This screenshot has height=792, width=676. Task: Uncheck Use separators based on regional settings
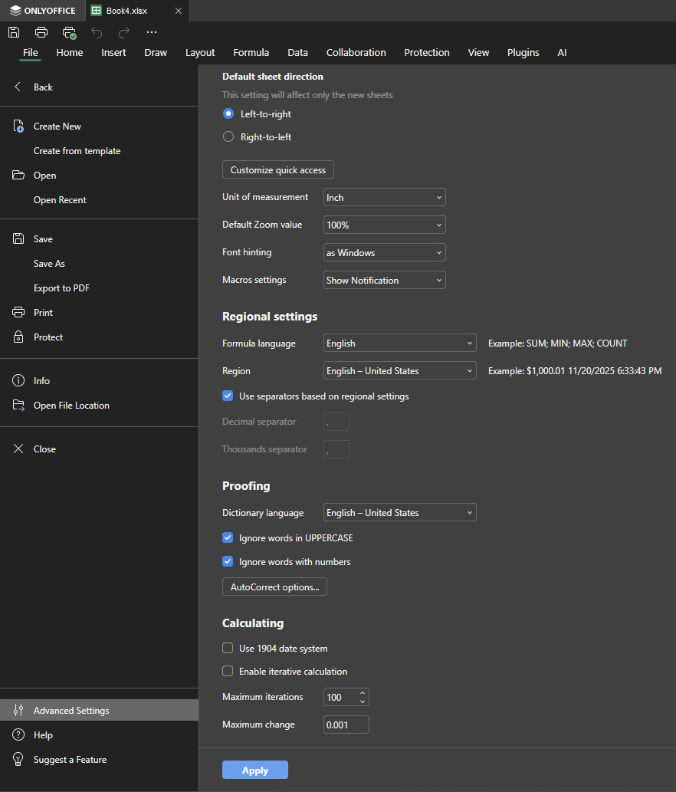[x=228, y=396]
